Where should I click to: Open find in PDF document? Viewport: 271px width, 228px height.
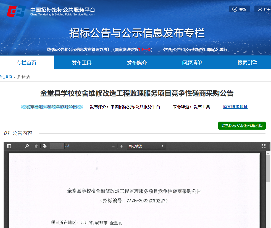(27, 146)
